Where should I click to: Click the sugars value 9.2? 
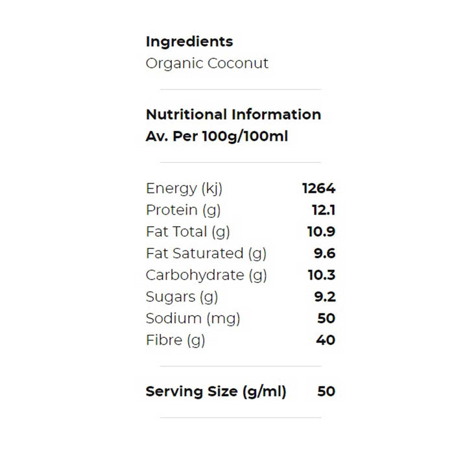[x=324, y=297]
